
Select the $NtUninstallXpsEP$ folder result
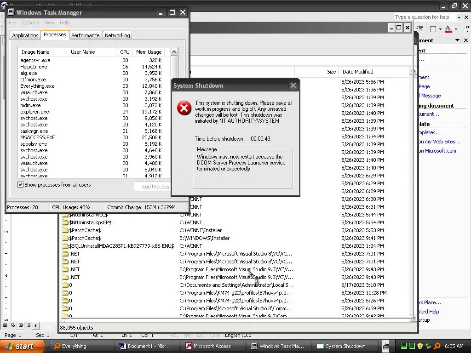pos(87,222)
